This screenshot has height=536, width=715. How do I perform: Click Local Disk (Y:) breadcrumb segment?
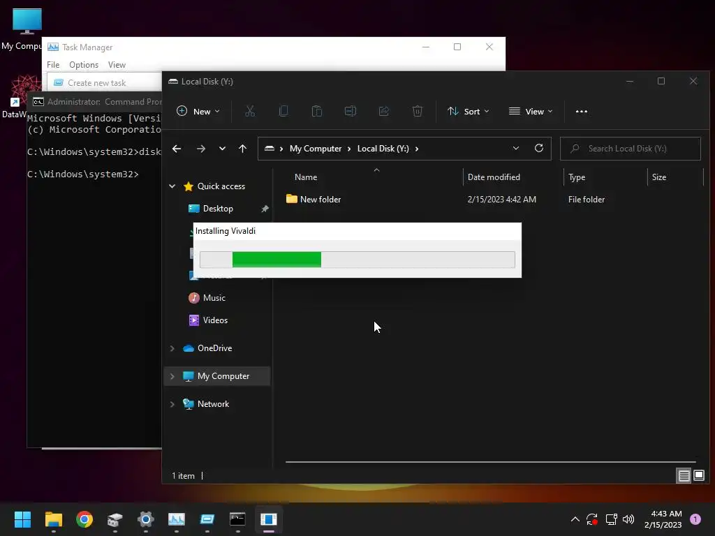[383, 149]
